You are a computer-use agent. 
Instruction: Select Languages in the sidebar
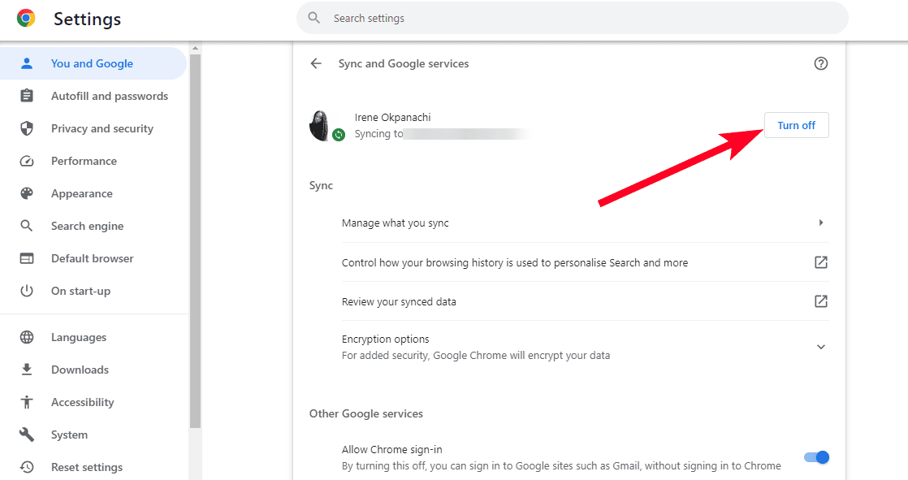pos(79,337)
